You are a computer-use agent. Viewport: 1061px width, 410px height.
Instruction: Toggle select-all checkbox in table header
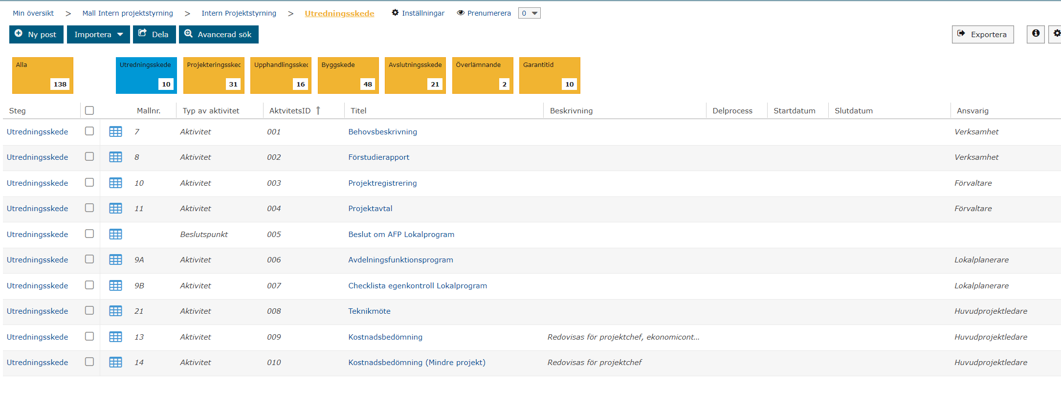89,110
